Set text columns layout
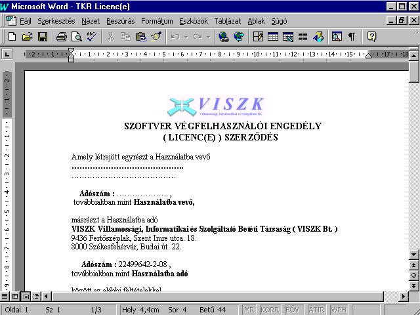This screenshot has width=420, height=315. pos(303,37)
